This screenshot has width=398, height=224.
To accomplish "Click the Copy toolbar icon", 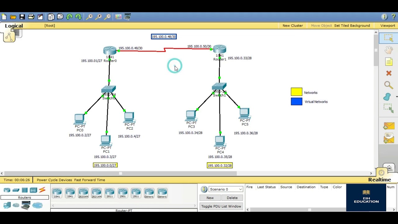I will 51,17.
